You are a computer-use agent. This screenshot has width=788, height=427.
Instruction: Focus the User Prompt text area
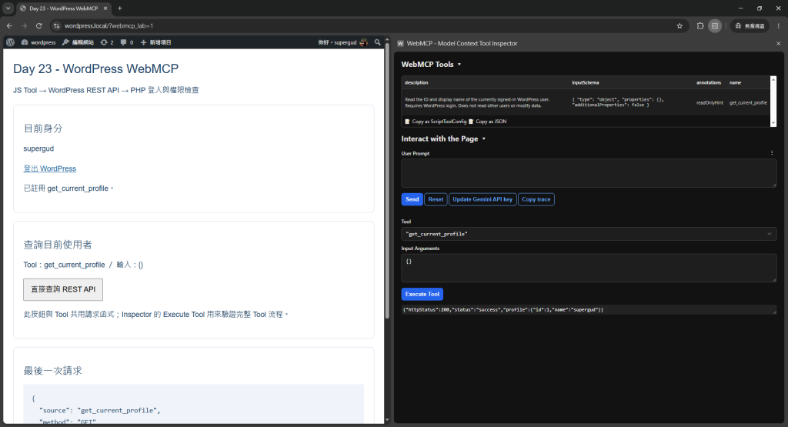pos(589,173)
